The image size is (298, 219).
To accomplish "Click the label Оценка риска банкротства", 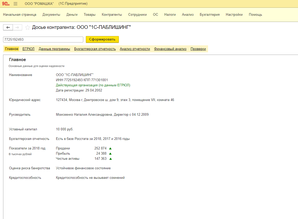I will pos(29,168).
